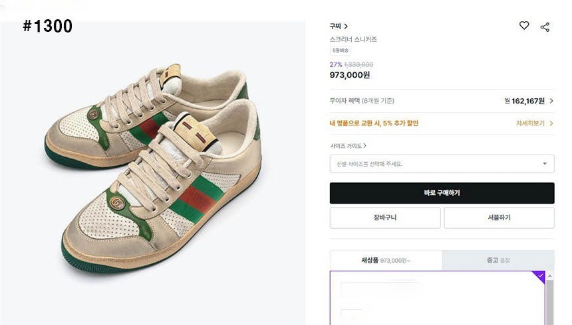The height and width of the screenshot is (325, 572).
Task: Click the heart wishlist icon
Action: [524, 26]
